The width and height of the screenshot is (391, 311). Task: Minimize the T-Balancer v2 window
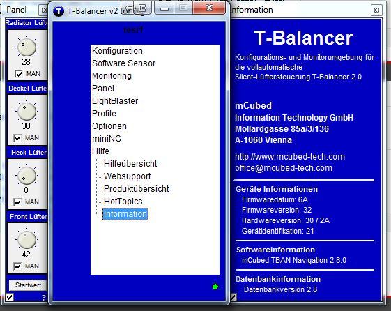[164, 9]
